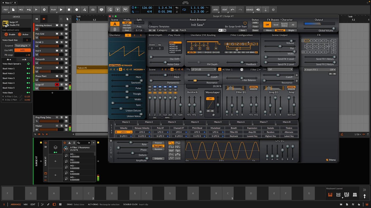371x208 pixels.
Task: Select the triangle LFO waveform icon
Action: pos(178,143)
